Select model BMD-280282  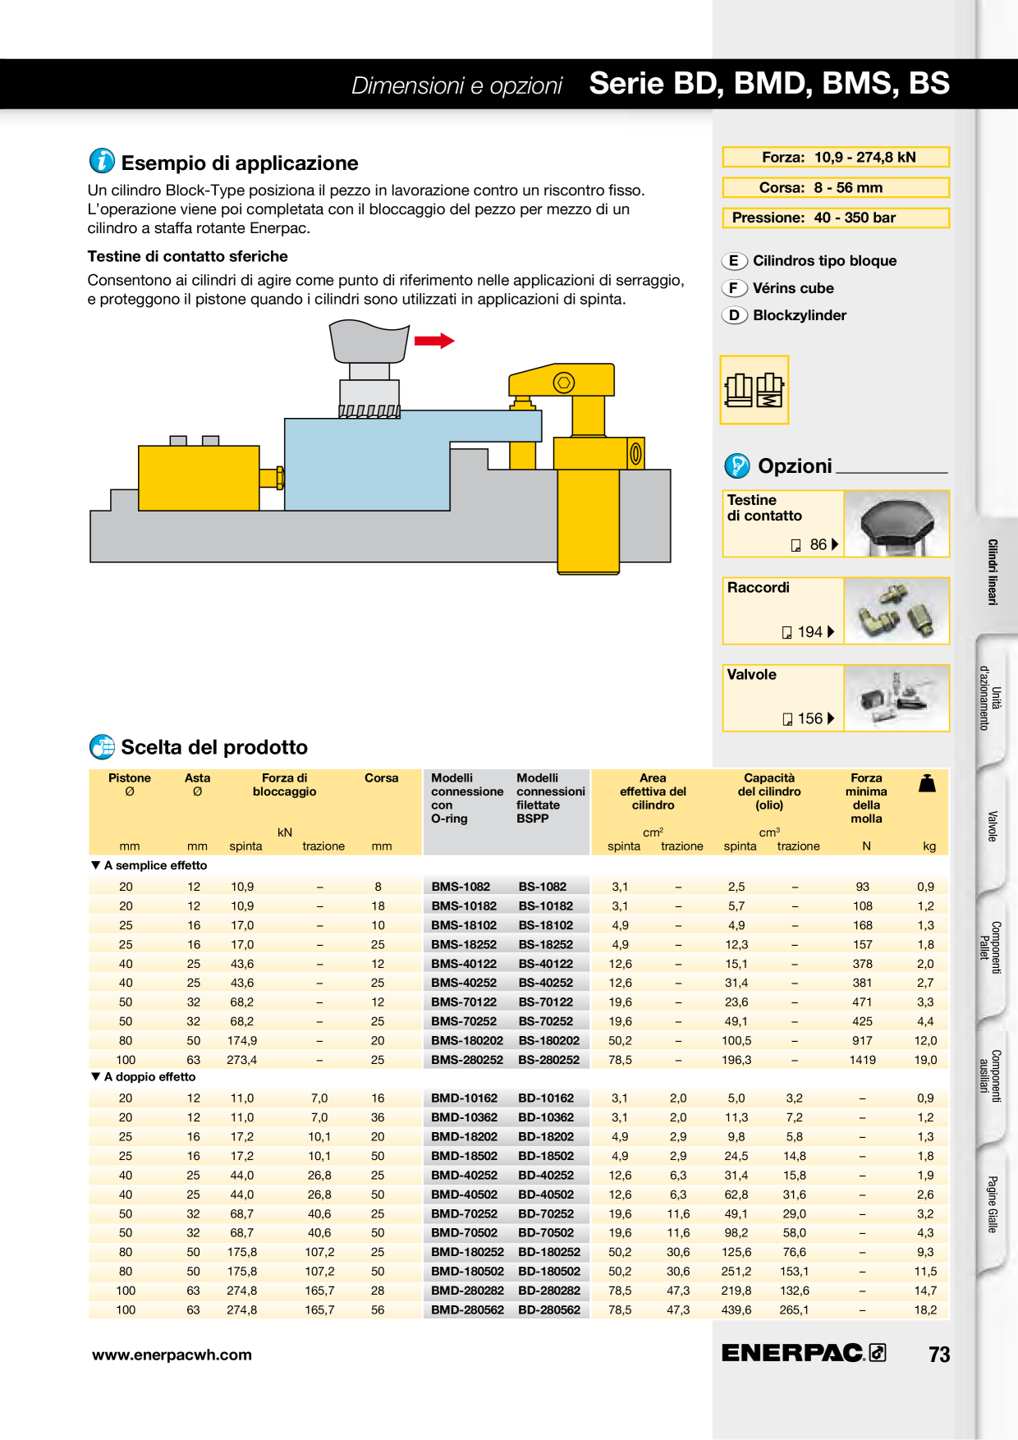click(467, 1291)
